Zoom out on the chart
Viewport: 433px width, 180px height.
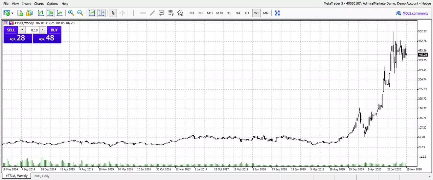click(x=80, y=13)
